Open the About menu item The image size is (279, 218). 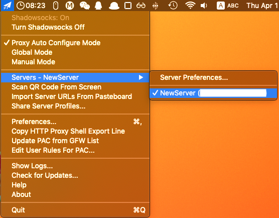(75, 194)
